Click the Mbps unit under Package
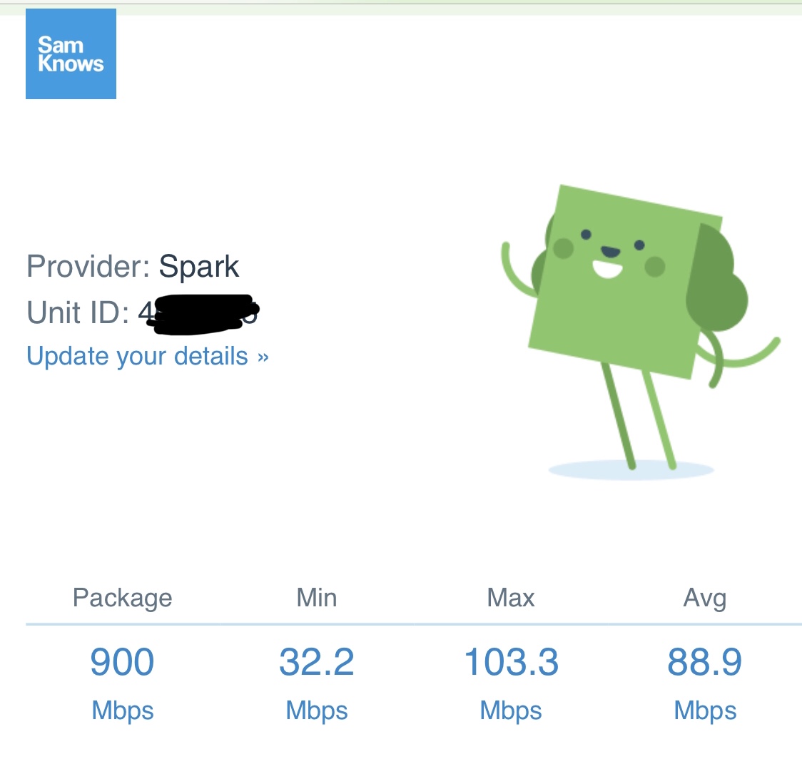 tap(123, 710)
